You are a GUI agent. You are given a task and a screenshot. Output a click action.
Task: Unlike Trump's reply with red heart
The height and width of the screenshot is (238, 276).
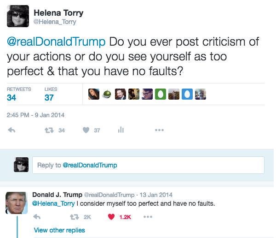(111, 217)
